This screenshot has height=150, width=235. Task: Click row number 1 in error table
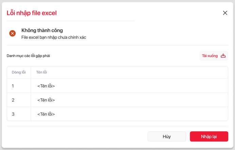point(13,86)
